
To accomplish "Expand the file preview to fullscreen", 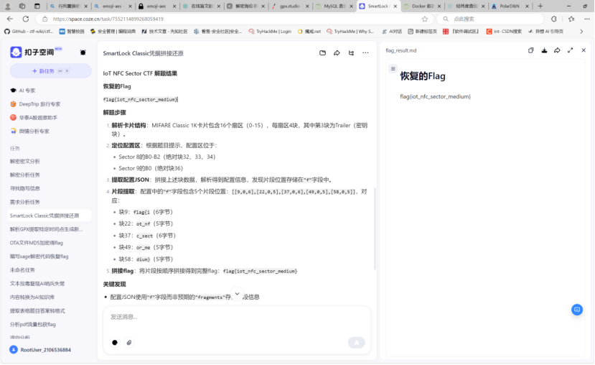I will 571,50.
